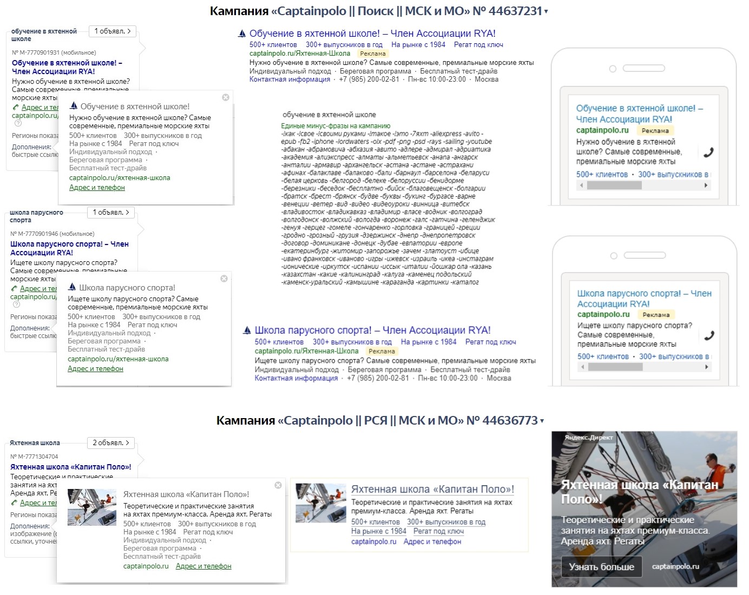Open dropdown arrow of РСЯ campaign № 44636773
The image size is (749, 595).
pos(542,421)
